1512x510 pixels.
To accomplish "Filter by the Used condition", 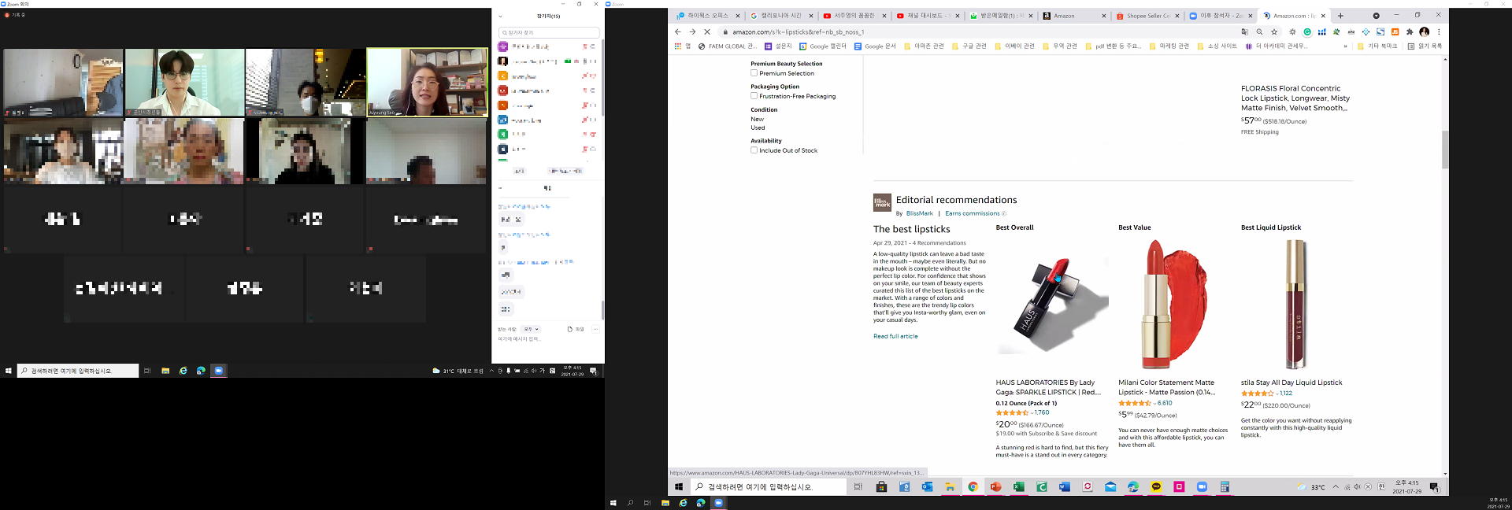I will pyautogui.click(x=758, y=128).
